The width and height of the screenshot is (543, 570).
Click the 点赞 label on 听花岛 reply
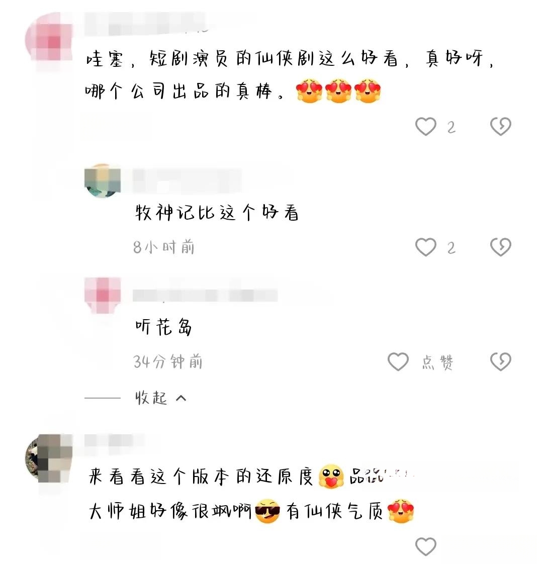[437, 362]
